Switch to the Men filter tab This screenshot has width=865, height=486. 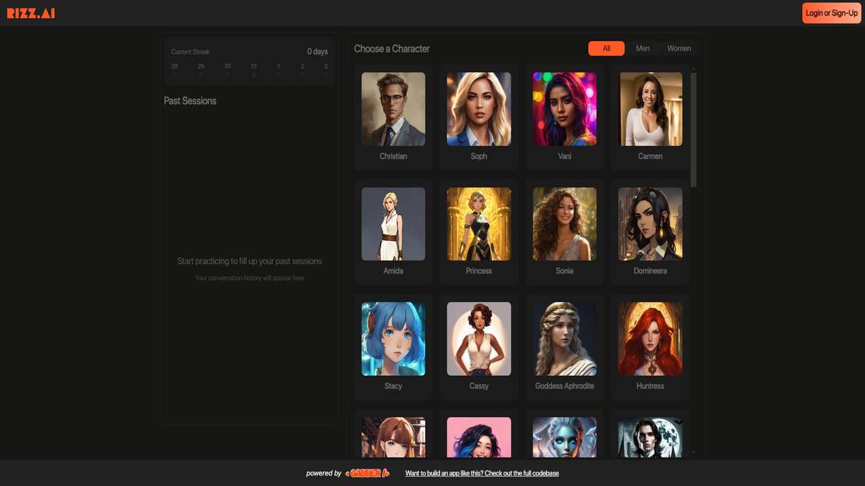tap(643, 49)
